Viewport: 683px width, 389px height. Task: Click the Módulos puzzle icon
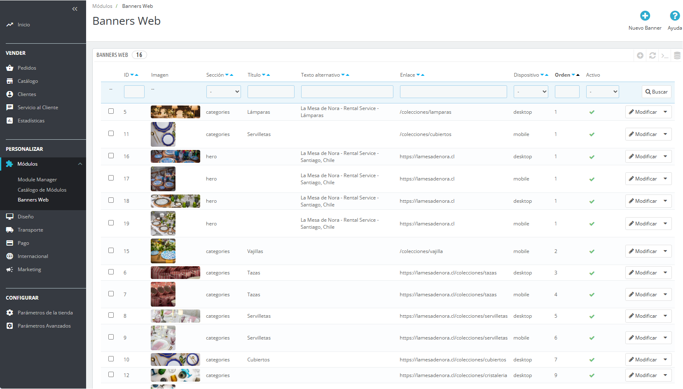tap(9, 164)
